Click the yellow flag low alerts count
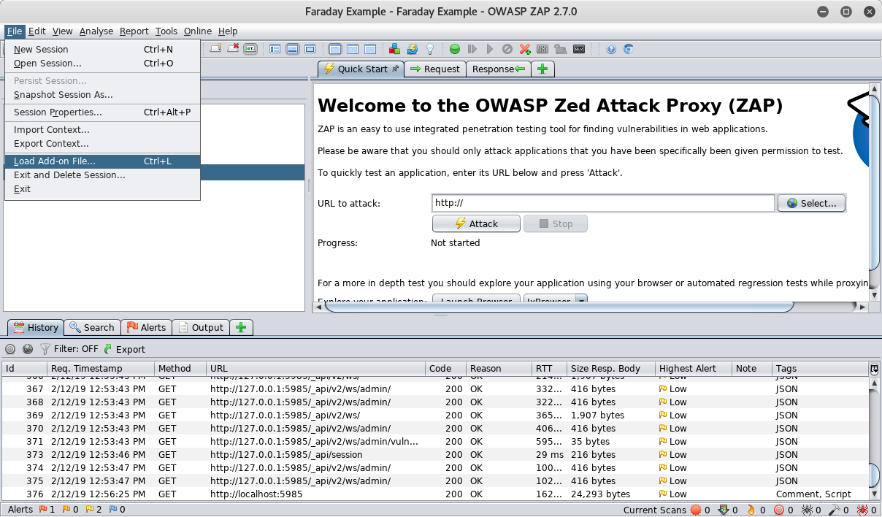This screenshot has width=882, height=517. [93, 510]
